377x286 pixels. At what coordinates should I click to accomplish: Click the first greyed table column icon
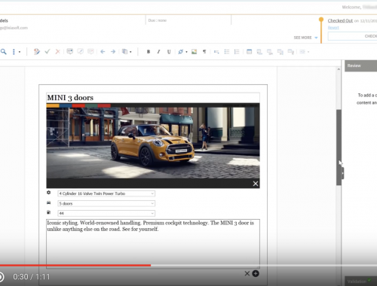[280, 52]
